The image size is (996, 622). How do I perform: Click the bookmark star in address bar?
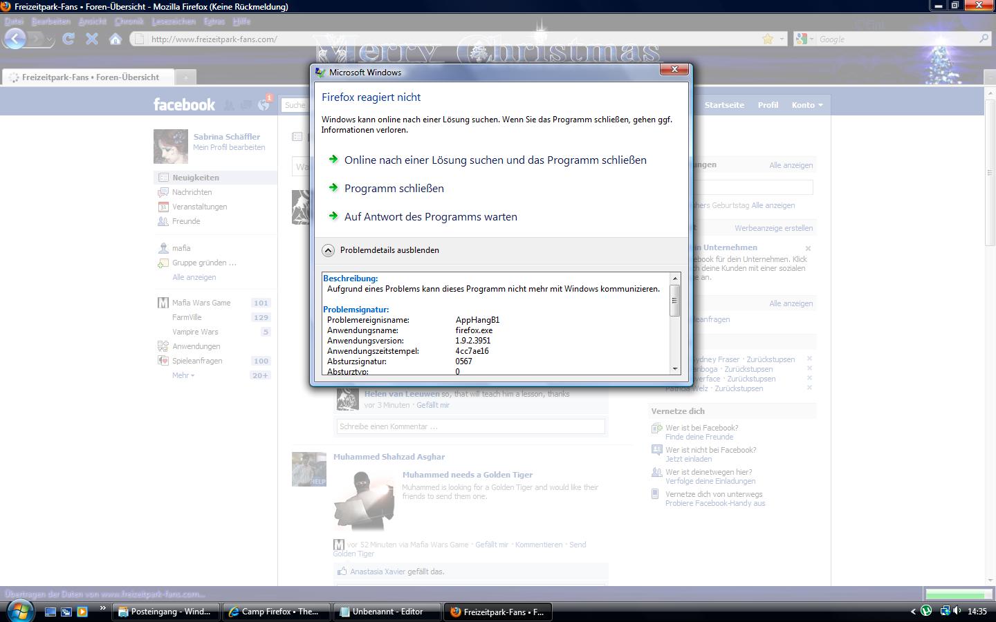tap(768, 39)
